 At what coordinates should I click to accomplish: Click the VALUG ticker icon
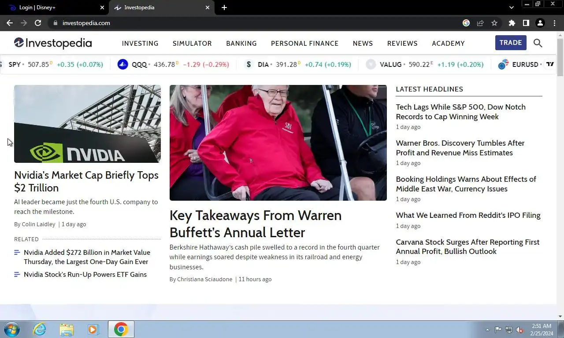pos(371,65)
